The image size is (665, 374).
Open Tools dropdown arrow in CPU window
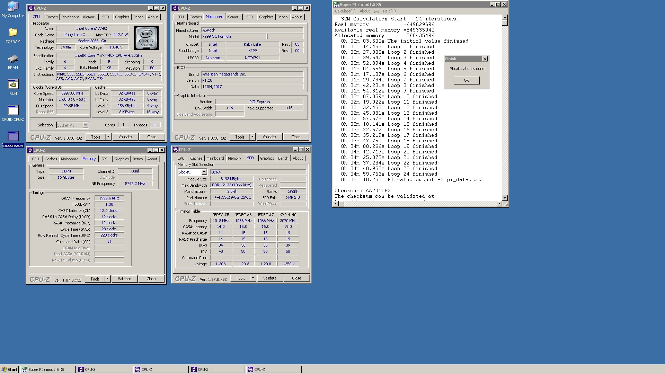pyautogui.click(x=108, y=137)
